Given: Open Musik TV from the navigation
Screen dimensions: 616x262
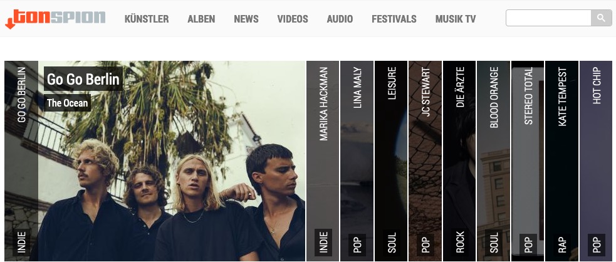Looking at the screenshot, I should tap(456, 19).
